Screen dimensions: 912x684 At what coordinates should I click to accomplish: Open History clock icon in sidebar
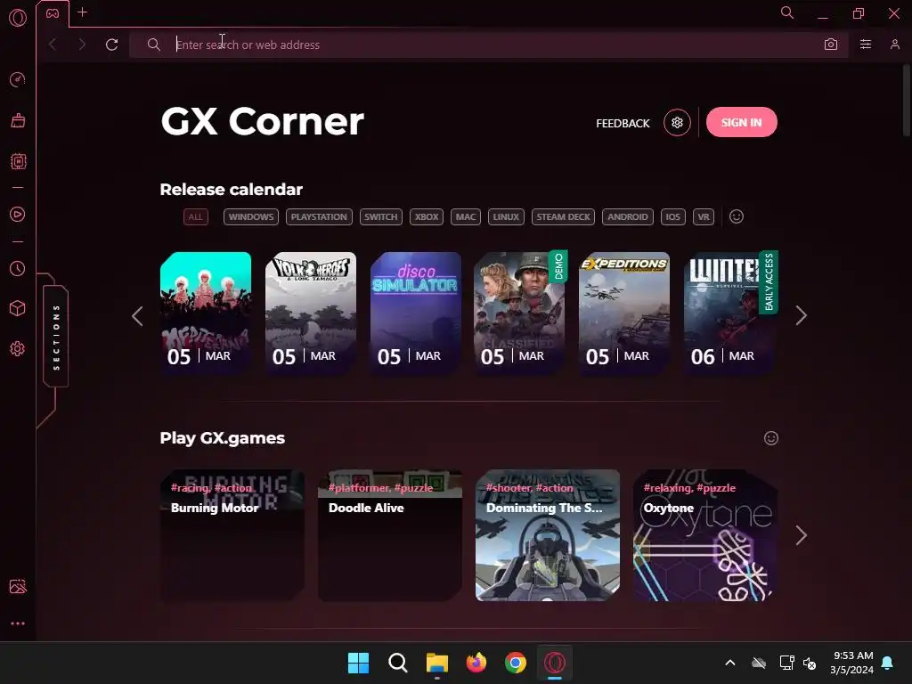[x=18, y=268]
